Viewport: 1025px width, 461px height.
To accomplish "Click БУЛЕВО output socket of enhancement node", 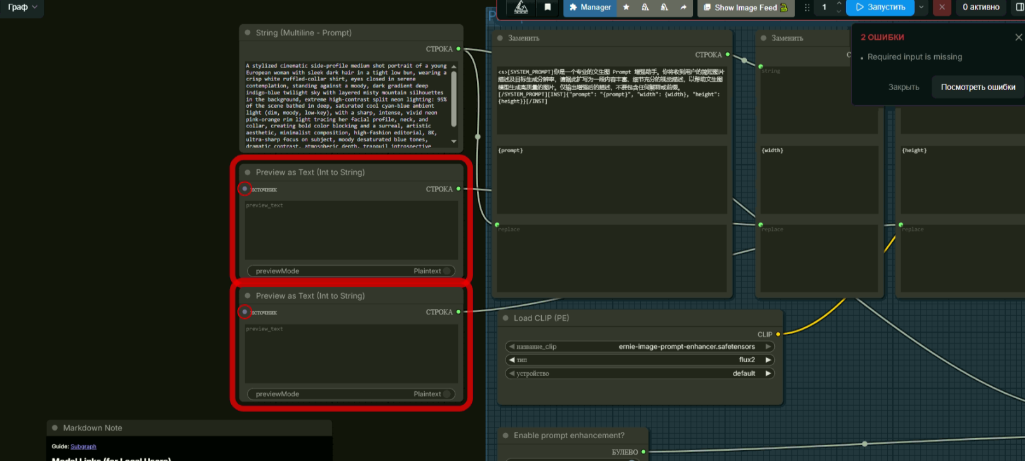I will tap(643, 451).
